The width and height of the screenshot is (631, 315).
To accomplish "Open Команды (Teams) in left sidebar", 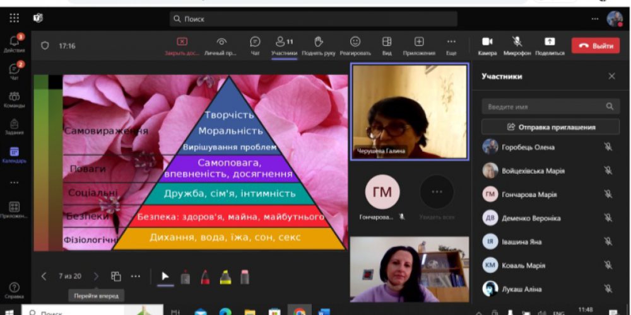I will 13,99.
